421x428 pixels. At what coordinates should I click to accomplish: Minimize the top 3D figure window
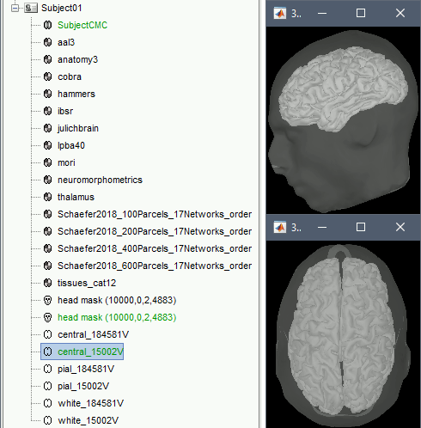(322, 13)
